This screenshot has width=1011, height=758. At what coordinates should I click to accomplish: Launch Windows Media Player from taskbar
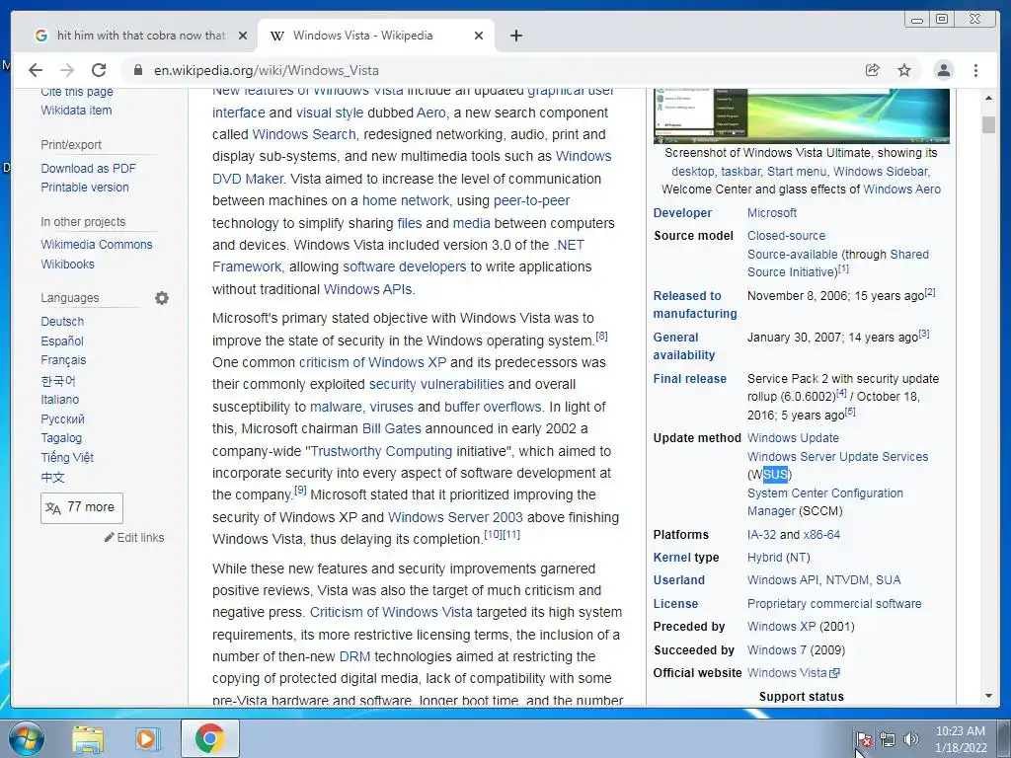148,738
